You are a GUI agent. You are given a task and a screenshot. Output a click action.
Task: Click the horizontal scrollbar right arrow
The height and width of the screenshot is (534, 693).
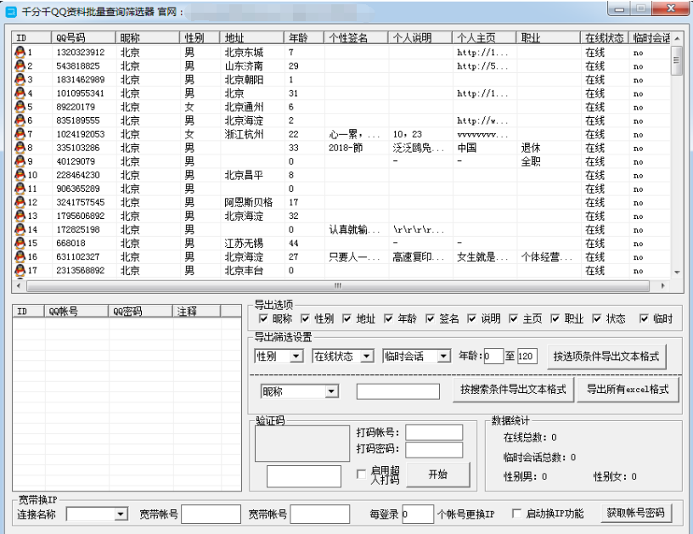[x=662, y=286]
